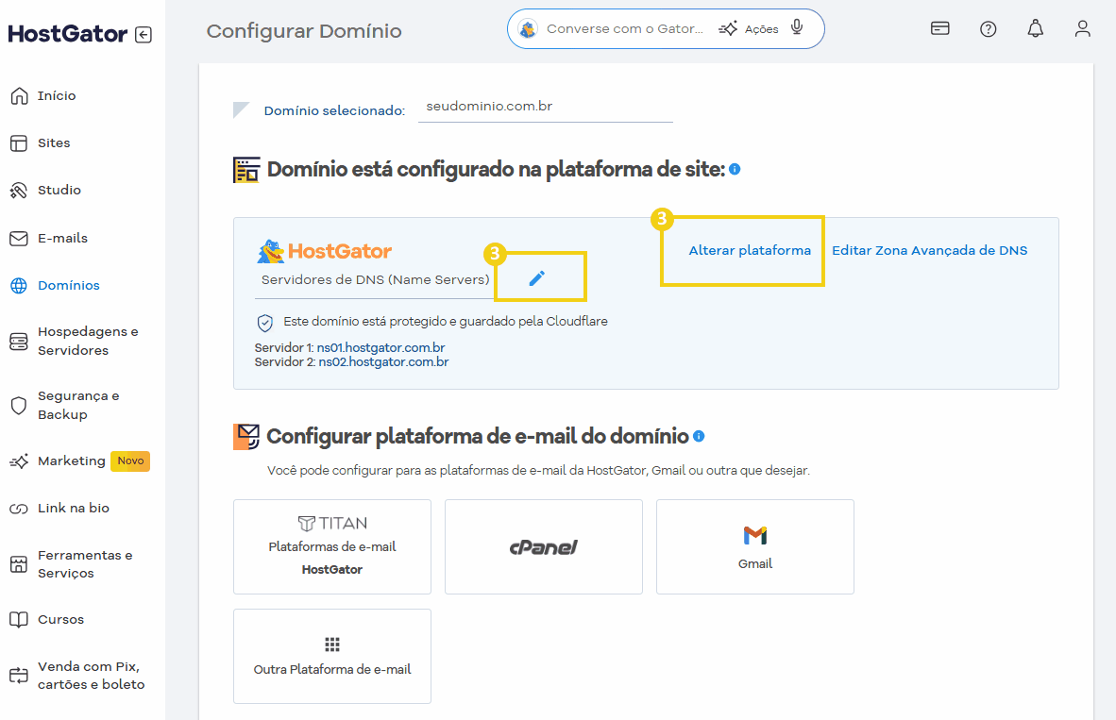Click the microphone icon in the Gator chat bar

(x=797, y=27)
